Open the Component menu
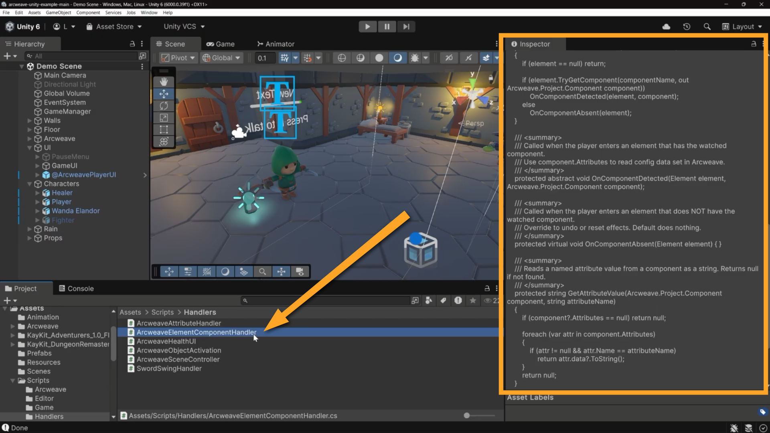Viewport: 770px width, 433px height. (88, 12)
